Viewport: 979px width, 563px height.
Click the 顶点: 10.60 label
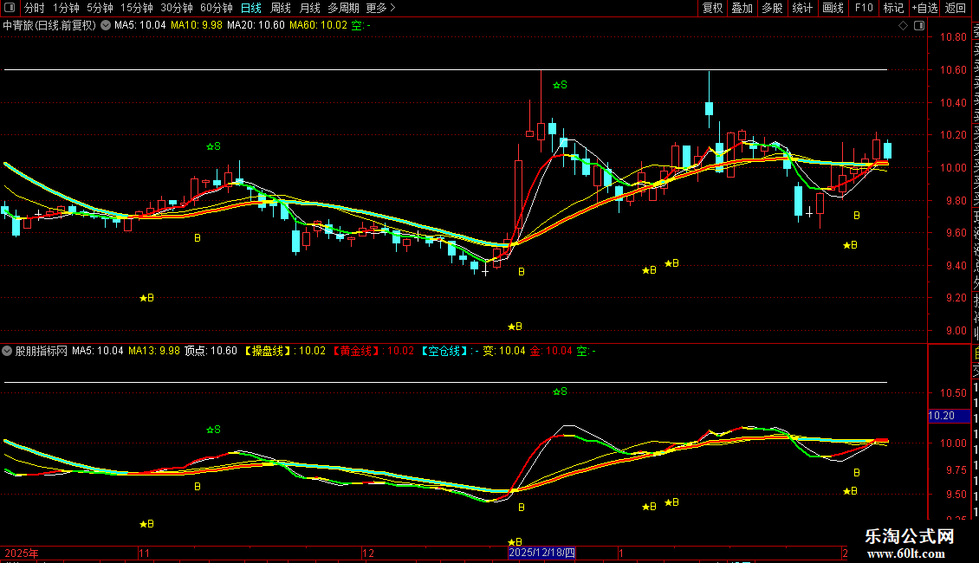pos(211,351)
